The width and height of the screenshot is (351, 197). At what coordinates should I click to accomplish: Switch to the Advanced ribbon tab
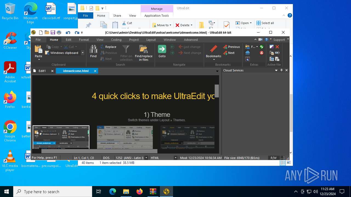pyautogui.click(x=191, y=40)
